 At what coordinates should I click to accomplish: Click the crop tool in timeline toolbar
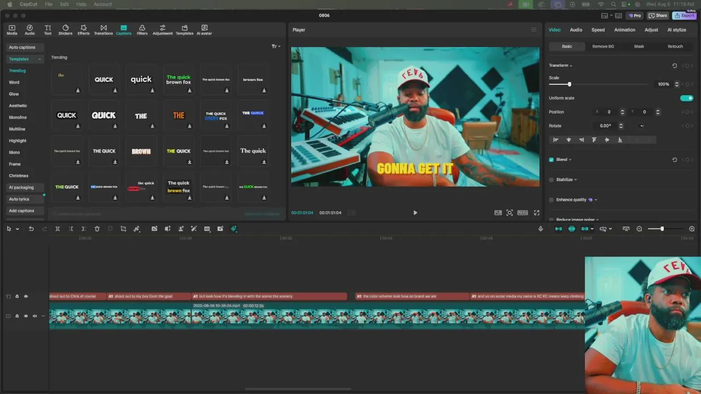point(123,229)
